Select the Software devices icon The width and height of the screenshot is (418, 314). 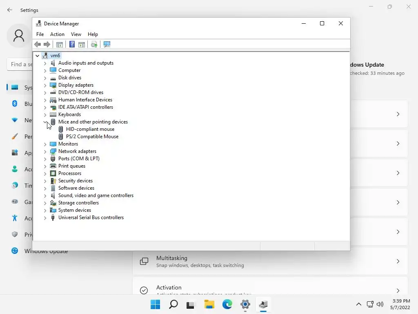(53, 188)
